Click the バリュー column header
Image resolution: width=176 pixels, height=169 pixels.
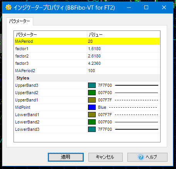tap(124, 34)
